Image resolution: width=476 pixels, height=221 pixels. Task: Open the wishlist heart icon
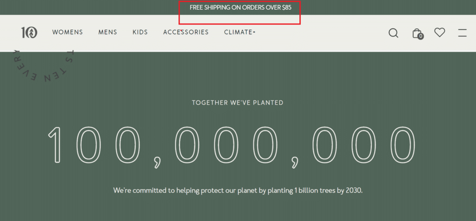pos(439,32)
